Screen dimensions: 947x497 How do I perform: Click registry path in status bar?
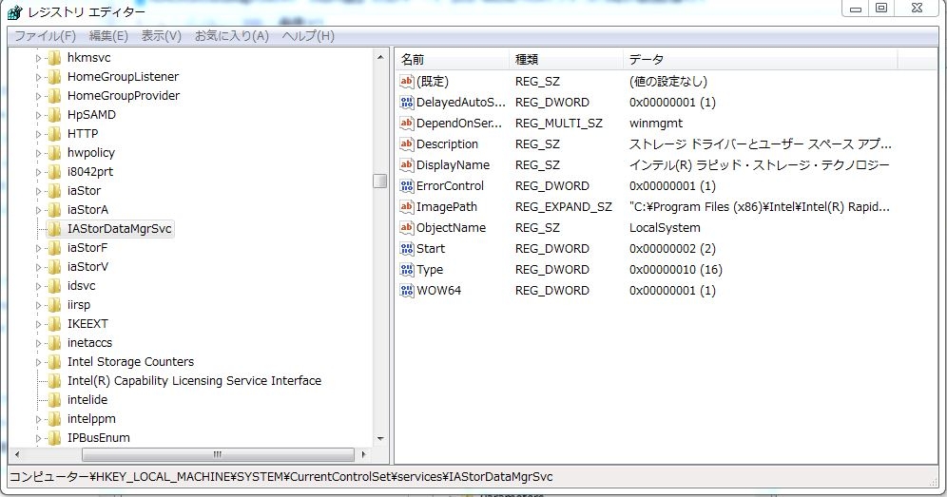click(x=280, y=476)
